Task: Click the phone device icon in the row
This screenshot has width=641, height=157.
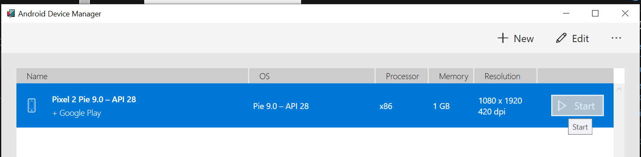Action: tap(32, 106)
